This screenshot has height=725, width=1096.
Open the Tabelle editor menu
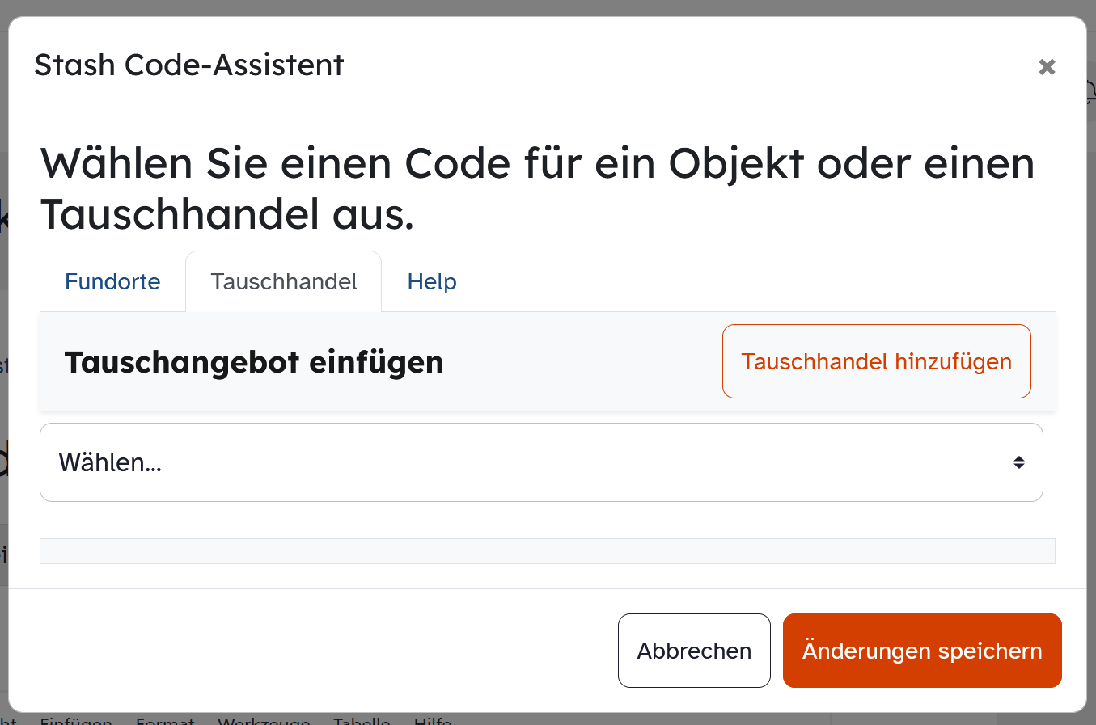tap(362, 720)
